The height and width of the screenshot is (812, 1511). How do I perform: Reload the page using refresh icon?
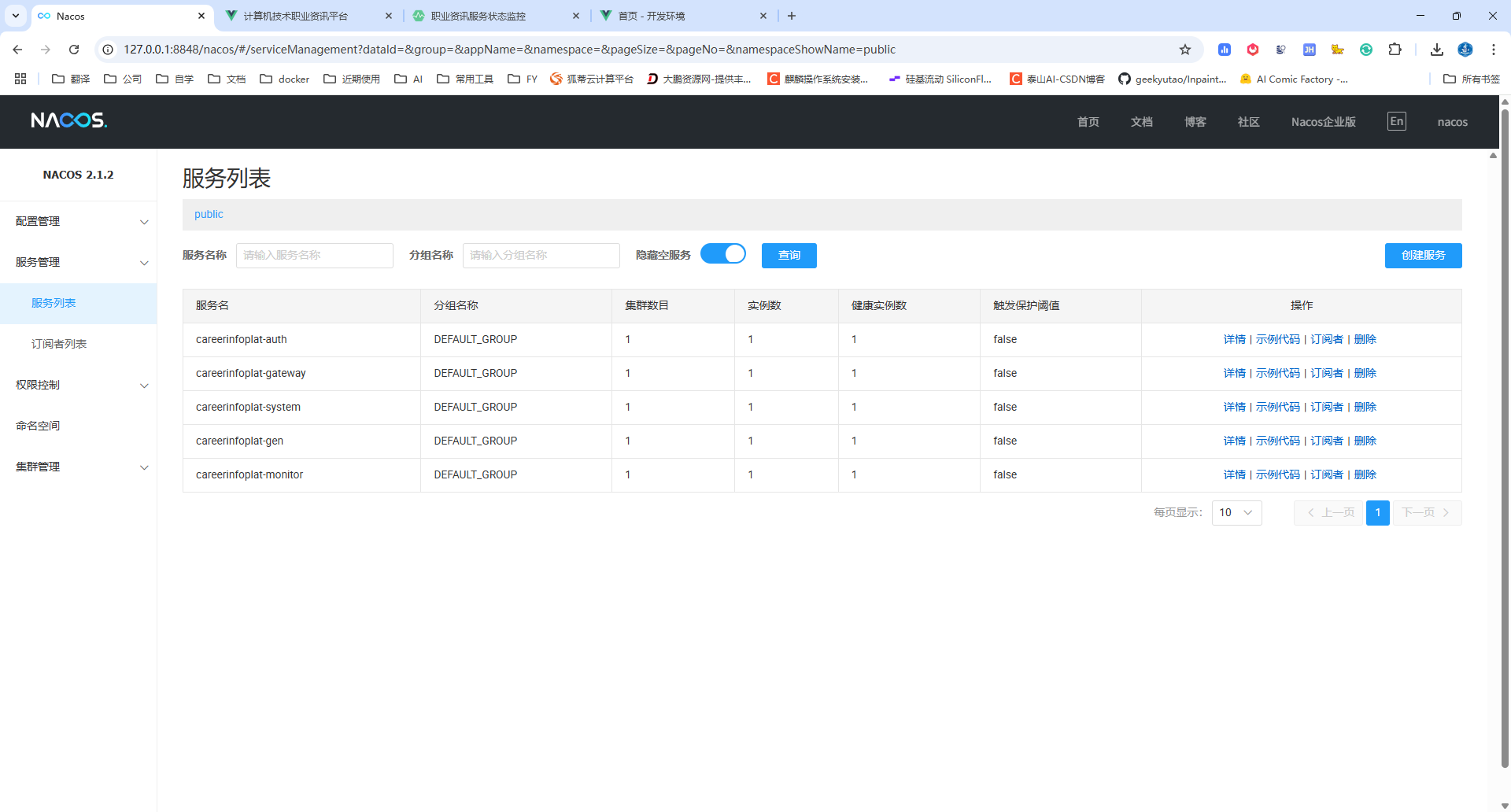[74, 50]
